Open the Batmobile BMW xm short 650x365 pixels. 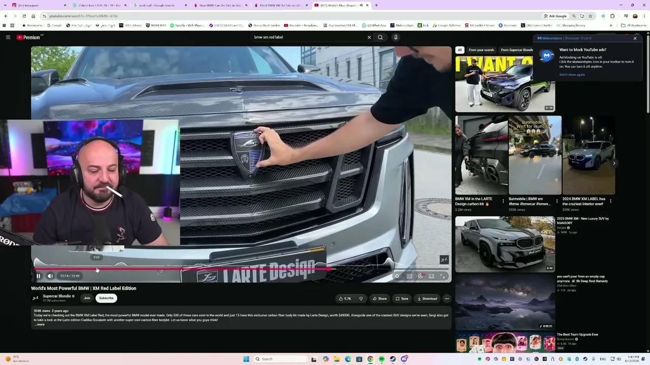(535, 155)
